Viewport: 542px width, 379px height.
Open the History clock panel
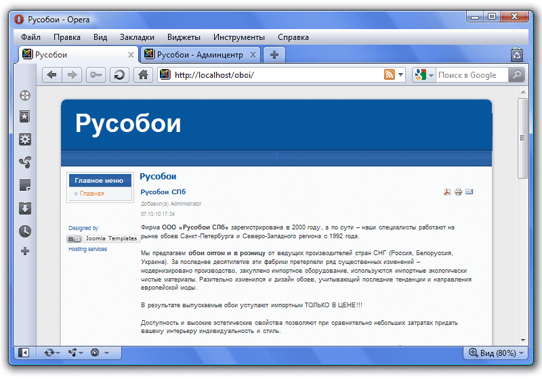tap(25, 231)
